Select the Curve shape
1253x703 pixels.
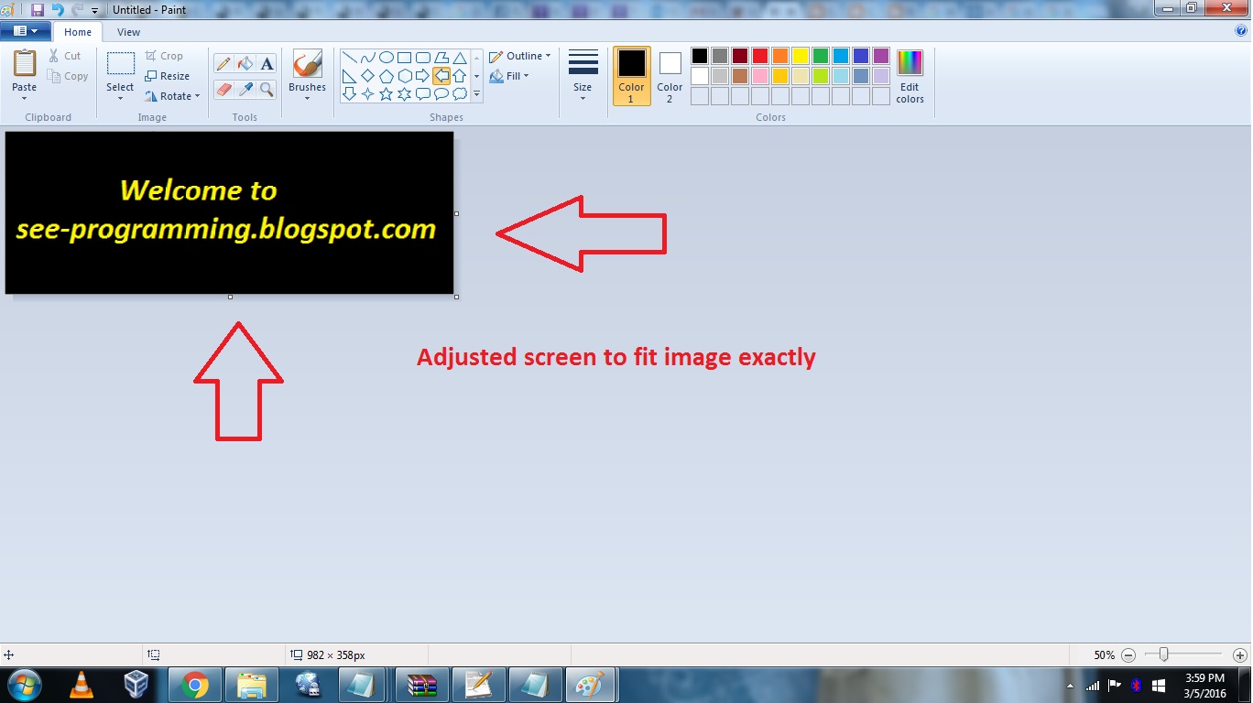367,58
